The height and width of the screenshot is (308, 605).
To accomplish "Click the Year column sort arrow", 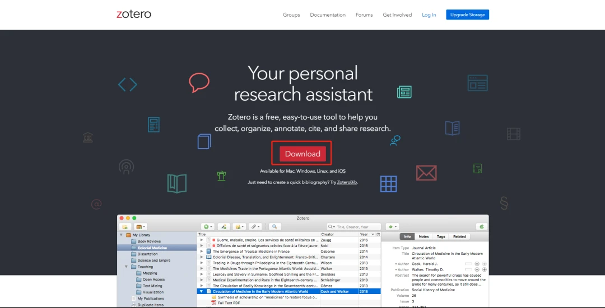I will [373, 234].
